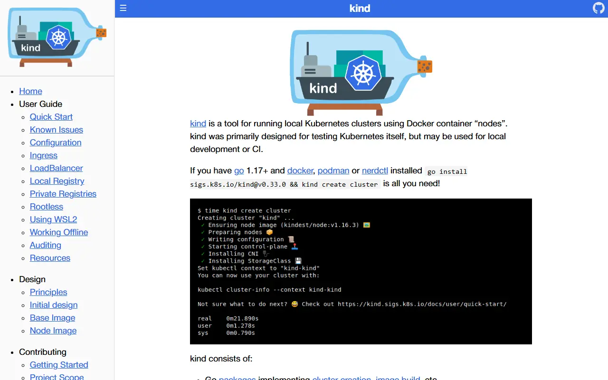Toggle the hamburger menu in header
This screenshot has width=608, height=380.
pos(123,8)
